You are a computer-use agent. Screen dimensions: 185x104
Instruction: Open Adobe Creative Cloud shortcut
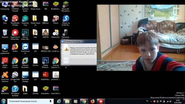[x=5, y=63]
